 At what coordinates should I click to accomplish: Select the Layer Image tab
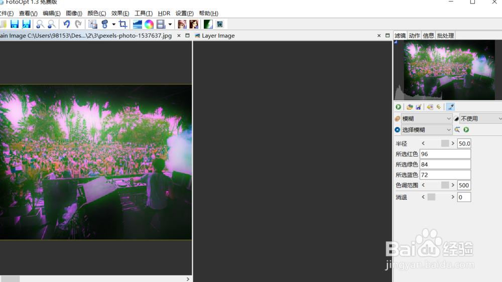click(x=215, y=36)
